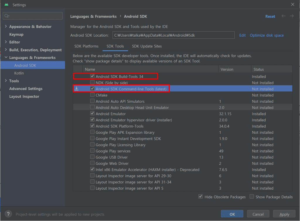Expand the Tools settings node
Viewport: 300px width, 221px height.
6,81
